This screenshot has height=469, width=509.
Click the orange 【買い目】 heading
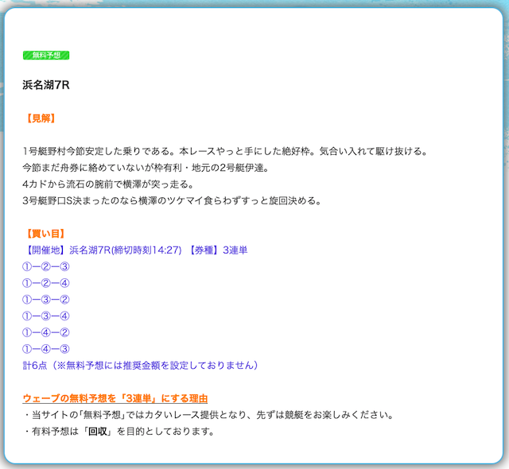[45, 234]
